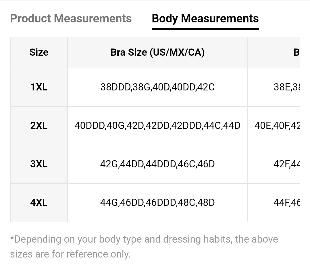
Task: Click the Bra Size (US/MX/CA) header
Action: tap(157, 53)
